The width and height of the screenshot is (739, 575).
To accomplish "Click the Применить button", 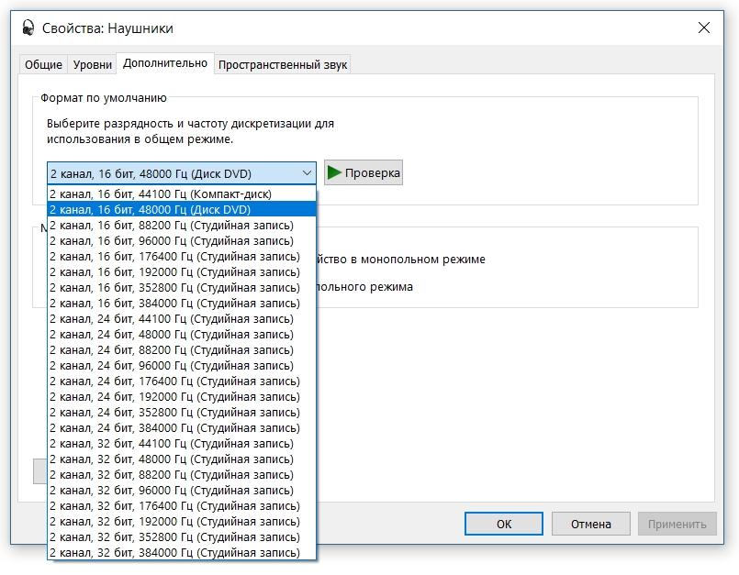I will click(677, 524).
